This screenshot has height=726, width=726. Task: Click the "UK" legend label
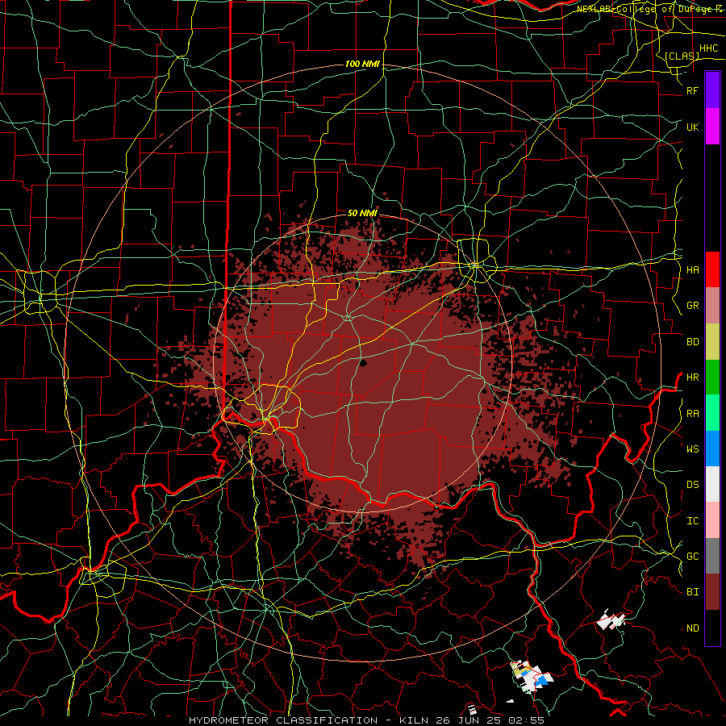coord(692,127)
